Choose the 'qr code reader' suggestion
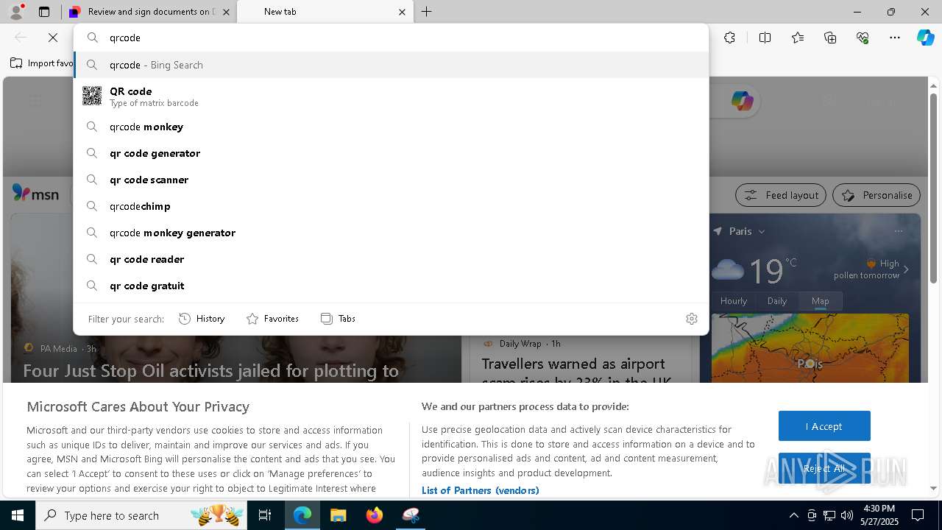The width and height of the screenshot is (942, 530). pyautogui.click(x=391, y=259)
